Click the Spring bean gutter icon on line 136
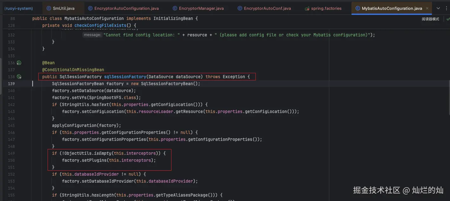The height and width of the screenshot is (201, 450). [19, 63]
